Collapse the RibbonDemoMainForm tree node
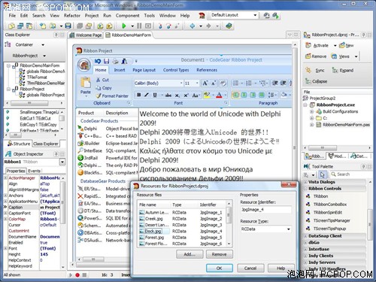The width and height of the screenshot is (376, 282). pyautogui.click(x=8, y=65)
